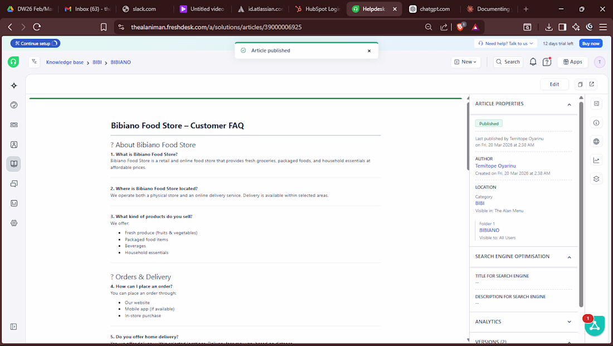Click the Bibiano Food Store – Customer FAQ title

click(177, 125)
